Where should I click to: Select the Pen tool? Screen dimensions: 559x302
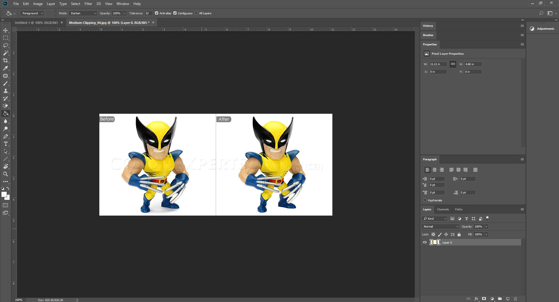(6, 136)
